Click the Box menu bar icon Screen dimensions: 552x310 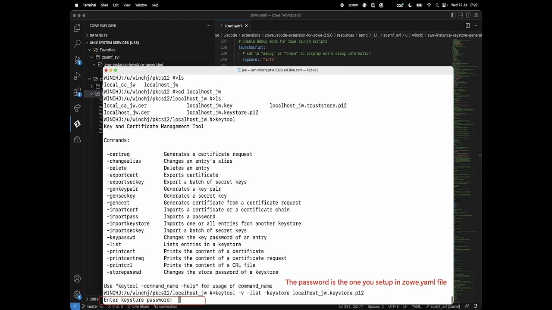[400, 5]
